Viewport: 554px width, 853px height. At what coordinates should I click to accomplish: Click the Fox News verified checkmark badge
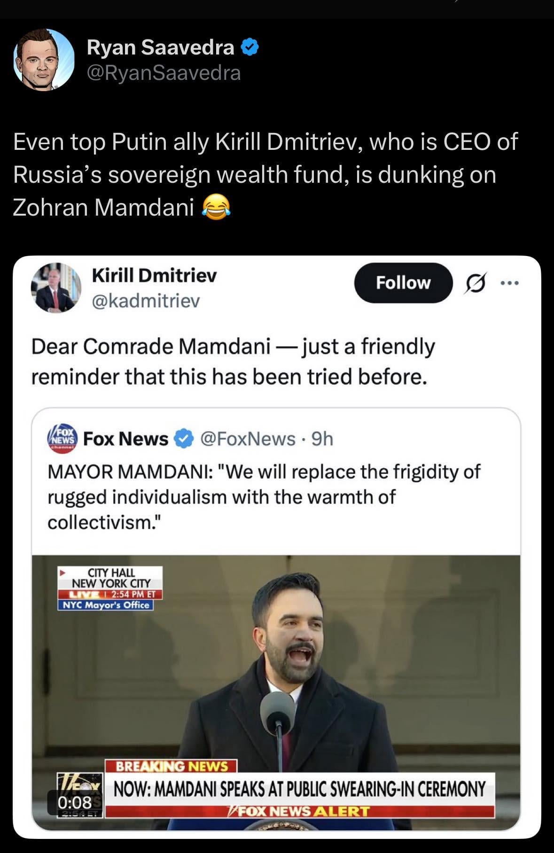[x=184, y=439]
